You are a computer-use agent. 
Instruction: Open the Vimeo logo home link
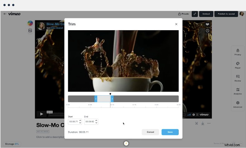(14, 14)
